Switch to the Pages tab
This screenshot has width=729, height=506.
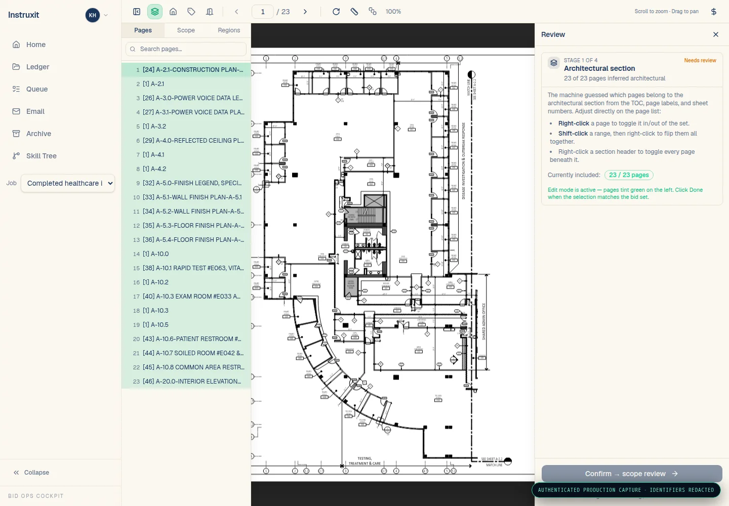click(x=143, y=30)
